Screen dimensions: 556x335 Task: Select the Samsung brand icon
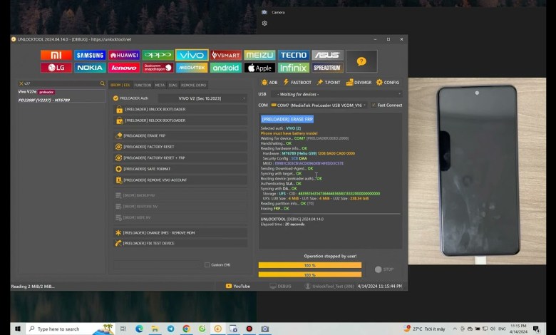click(x=91, y=55)
